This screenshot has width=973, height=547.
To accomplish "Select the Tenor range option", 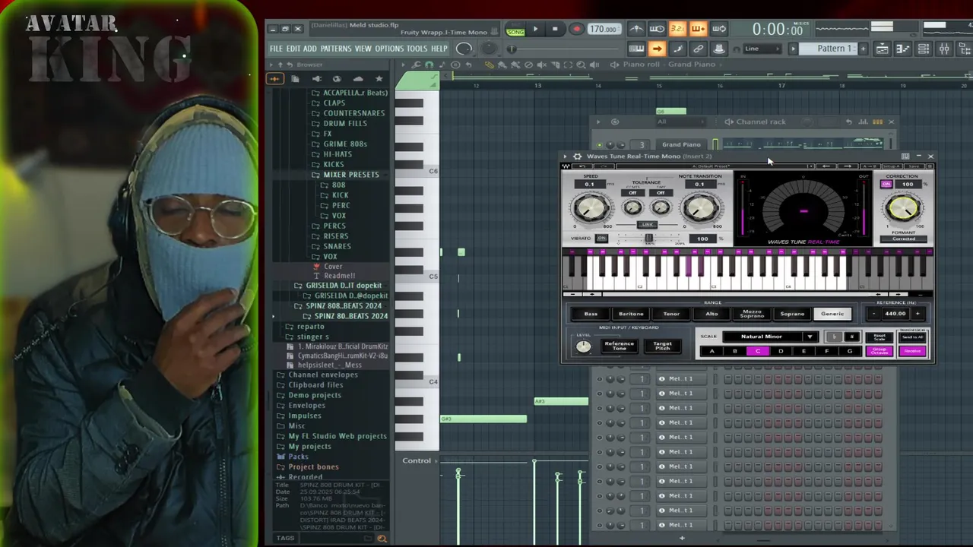I will (671, 314).
